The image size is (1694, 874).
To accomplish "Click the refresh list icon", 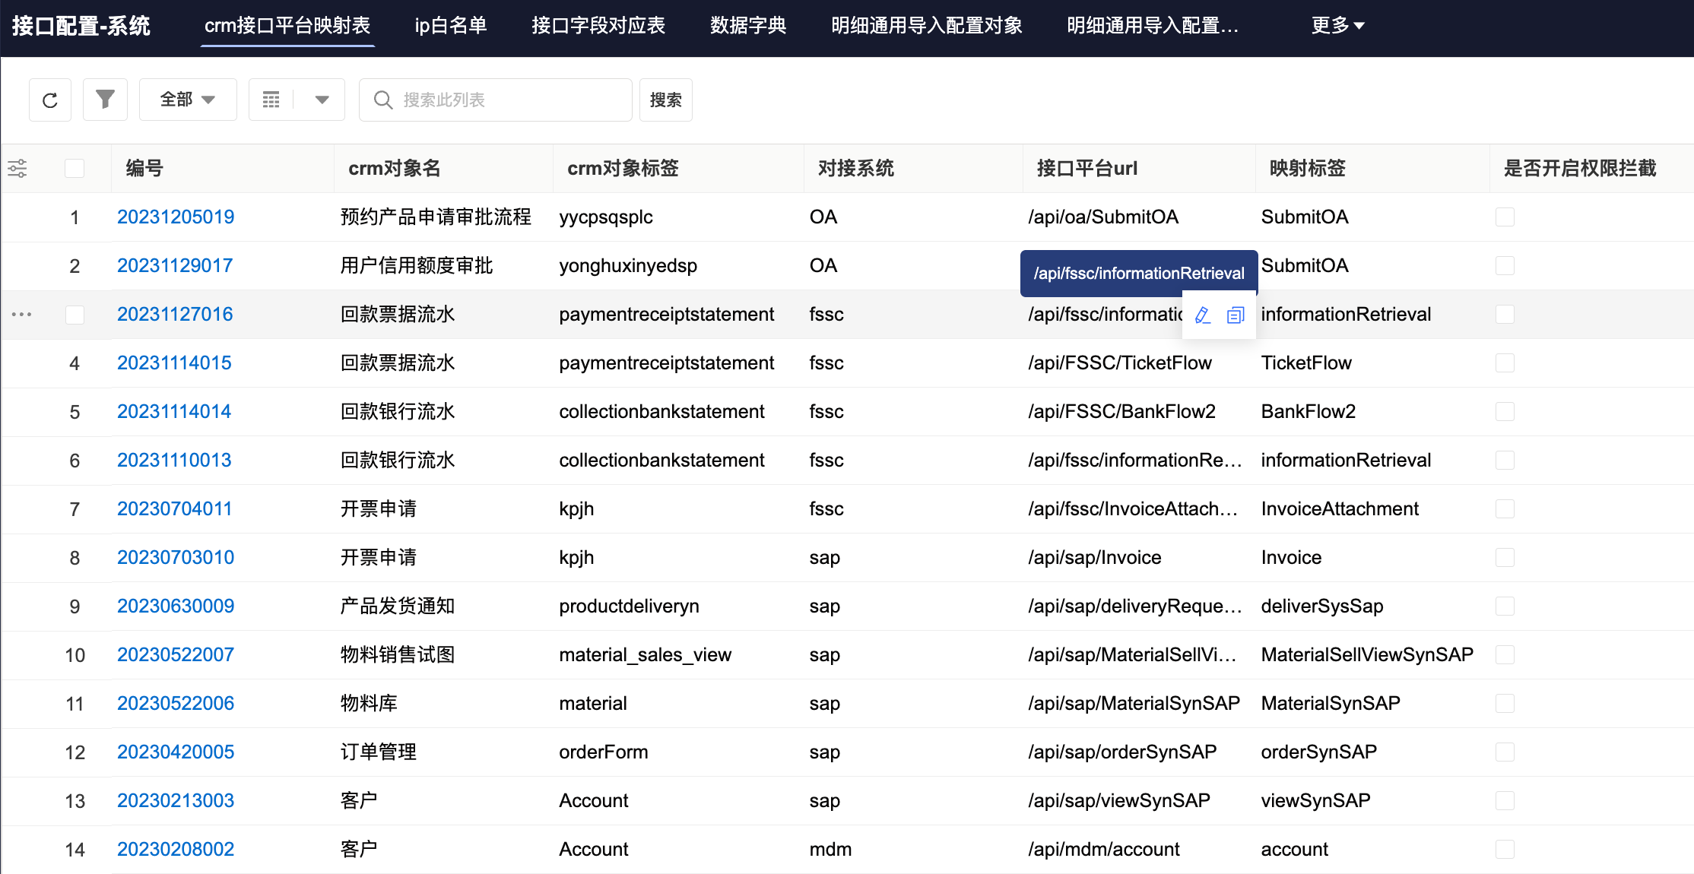I will 50,100.
